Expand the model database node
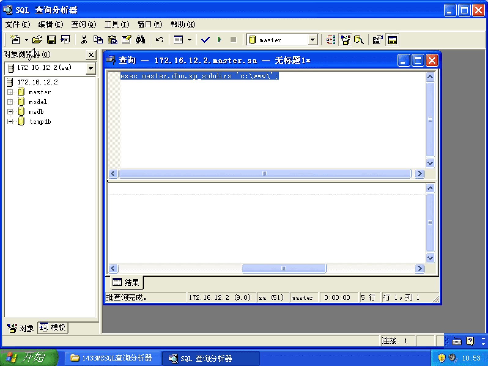488x366 pixels. [10, 102]
